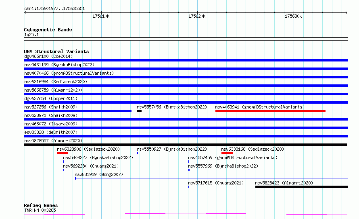359x219 pixels.
Task: Open the TNR|NM_003285 gene label
Action: point(40,210)
